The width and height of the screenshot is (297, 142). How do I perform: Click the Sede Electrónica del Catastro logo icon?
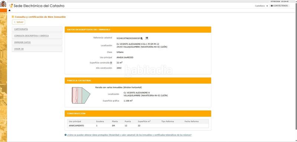[x=11, y=6]
